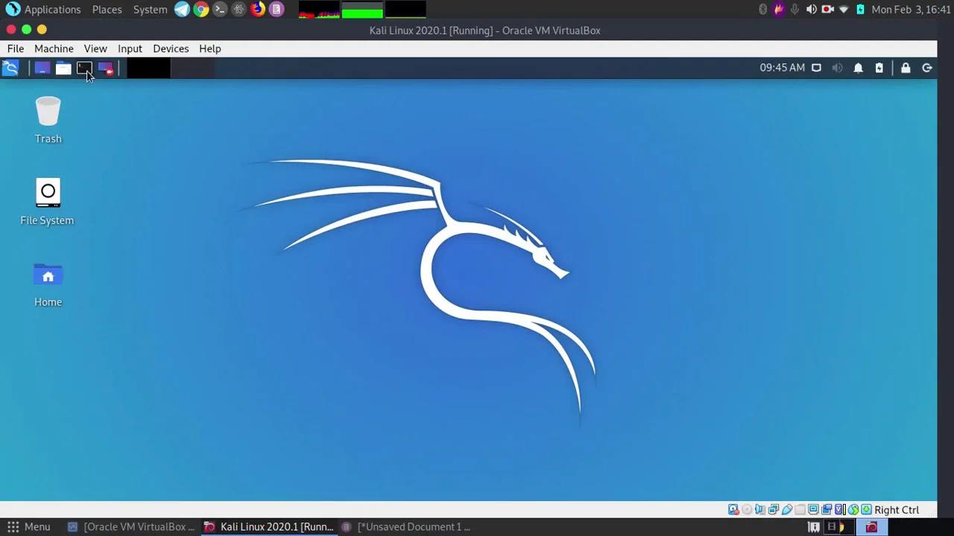Open the File System desktop icon
Viewport: 954px width, 536px height.
[47, 202]
